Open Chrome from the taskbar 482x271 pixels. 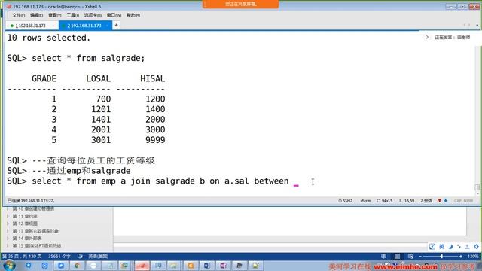click(x=77, y=266)
